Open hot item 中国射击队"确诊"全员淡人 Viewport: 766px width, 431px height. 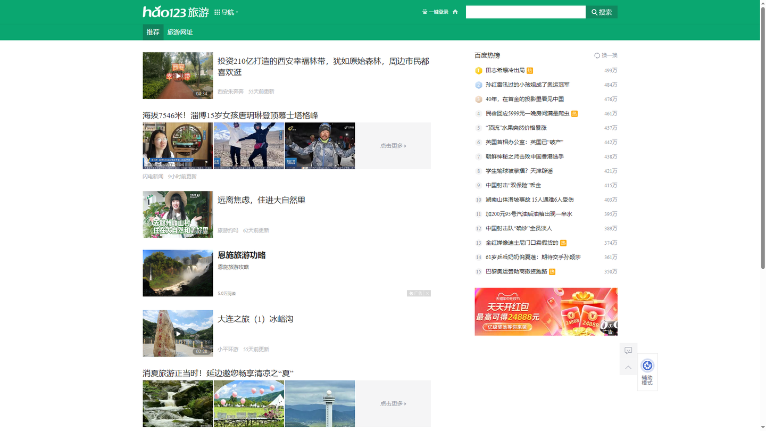519,228
